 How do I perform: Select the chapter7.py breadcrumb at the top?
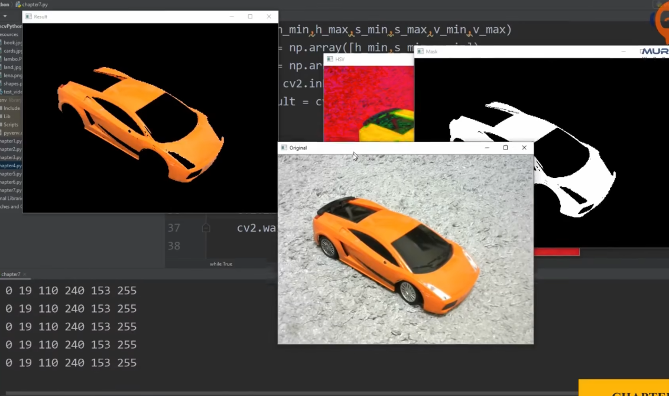tap(31, 4)
